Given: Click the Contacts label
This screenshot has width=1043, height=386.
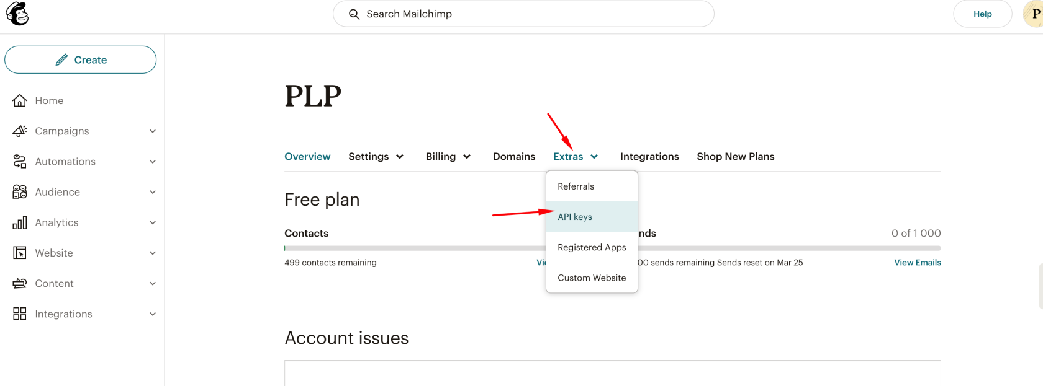Looking at the screenshot, I should click(x=306, y=234).
